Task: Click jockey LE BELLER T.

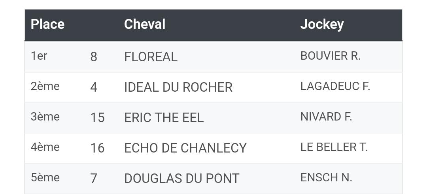Action: point(334,147)
